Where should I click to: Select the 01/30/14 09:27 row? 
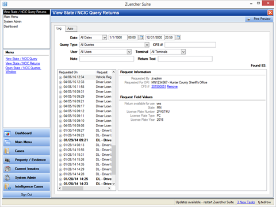(85, 131)
